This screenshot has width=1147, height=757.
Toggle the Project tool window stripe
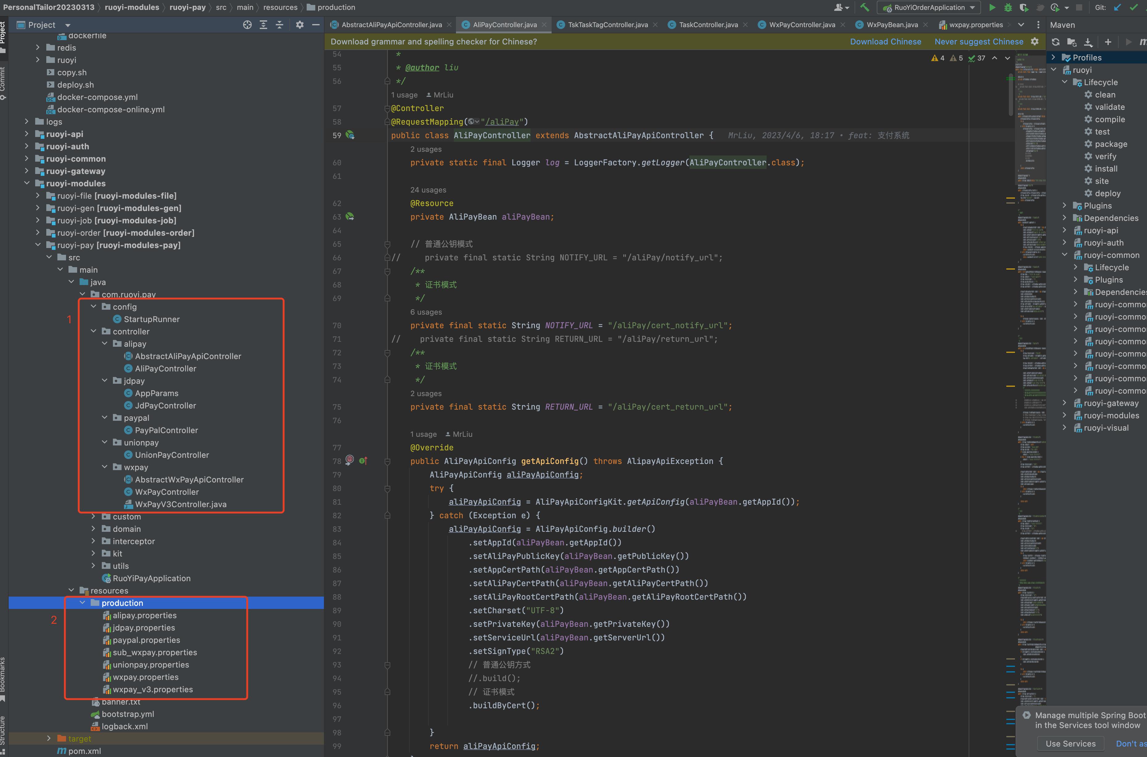[x=3, y=36]
